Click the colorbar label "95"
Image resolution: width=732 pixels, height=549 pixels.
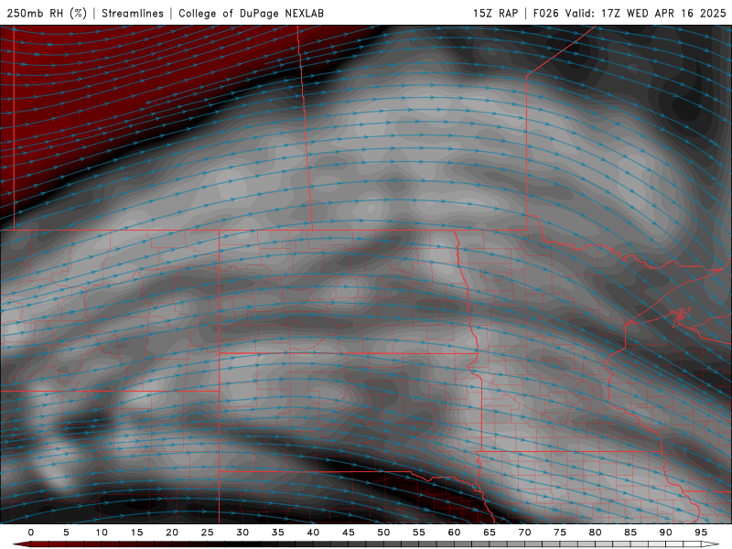point(701,533)
